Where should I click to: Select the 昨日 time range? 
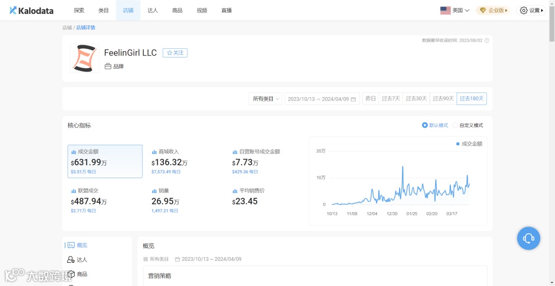coord(371,99)
